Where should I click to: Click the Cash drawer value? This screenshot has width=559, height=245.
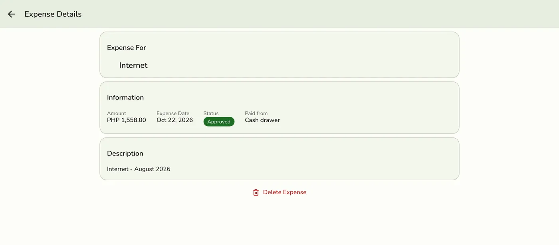262,120
